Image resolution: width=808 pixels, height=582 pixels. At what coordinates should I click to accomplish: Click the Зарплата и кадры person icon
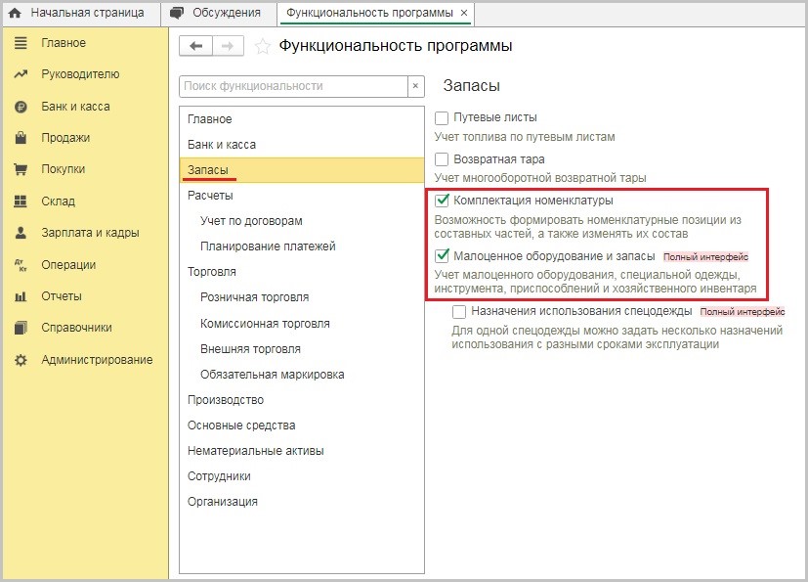coord(21,233)
